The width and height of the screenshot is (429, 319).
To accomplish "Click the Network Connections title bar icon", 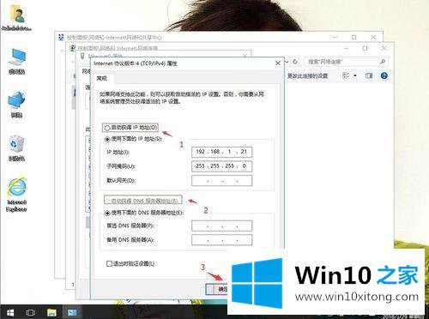I will pyautogui.click(x=73, y=48).
